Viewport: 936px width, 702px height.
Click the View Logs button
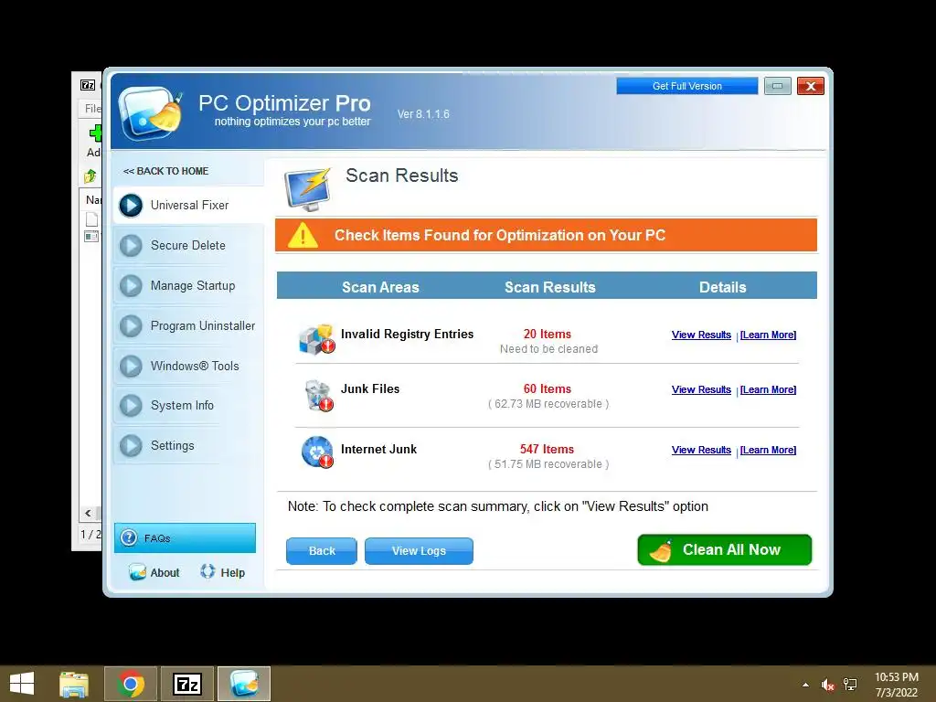[419, 551]
